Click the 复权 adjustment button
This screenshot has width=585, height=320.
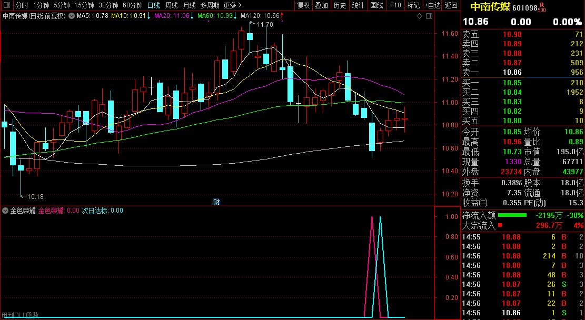click(304, 5)
